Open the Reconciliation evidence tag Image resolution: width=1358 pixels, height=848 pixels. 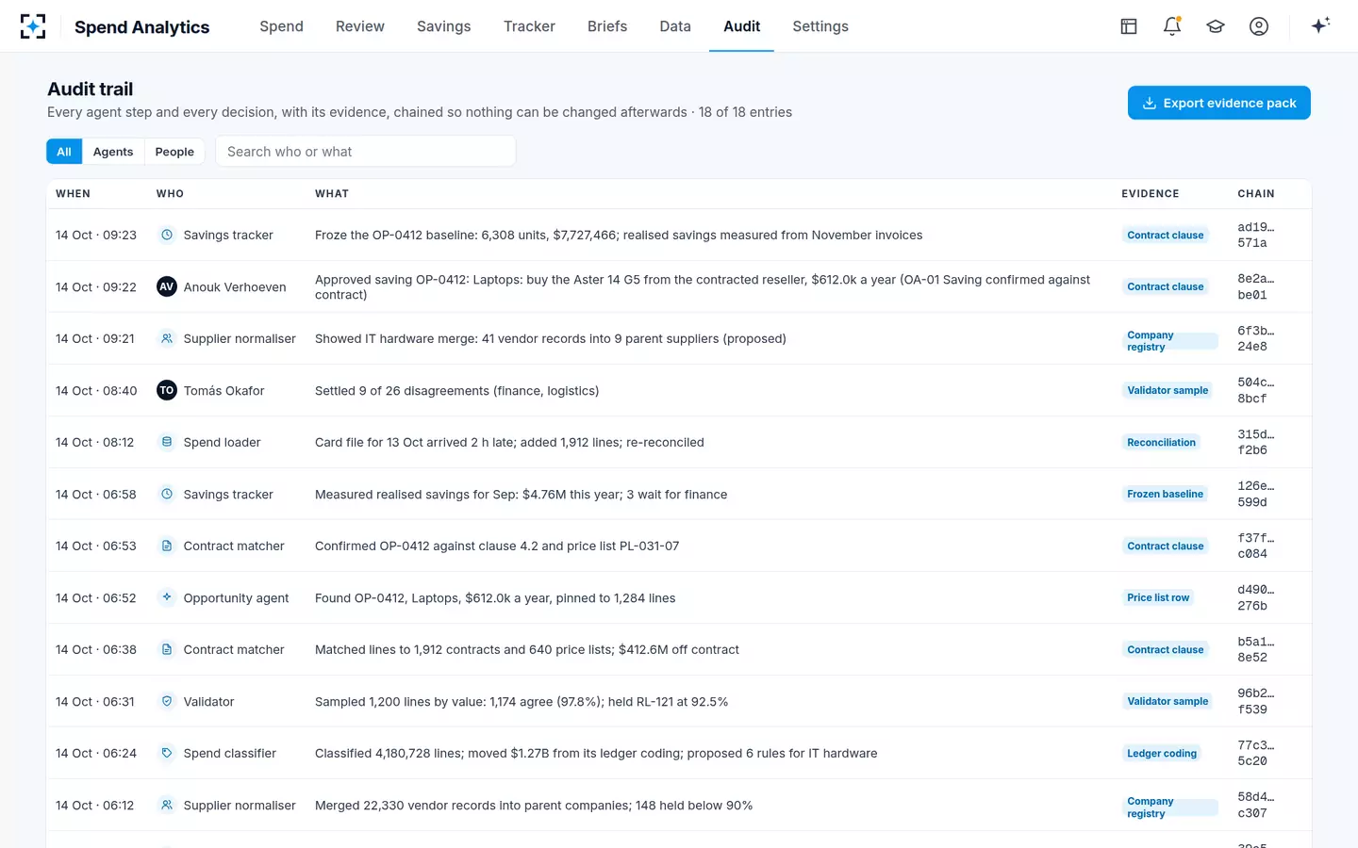pos(1161,442)
